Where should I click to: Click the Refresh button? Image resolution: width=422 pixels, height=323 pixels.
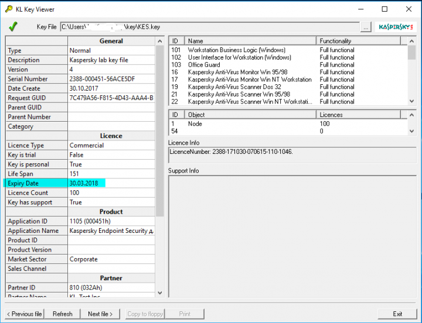pos(63,314)
